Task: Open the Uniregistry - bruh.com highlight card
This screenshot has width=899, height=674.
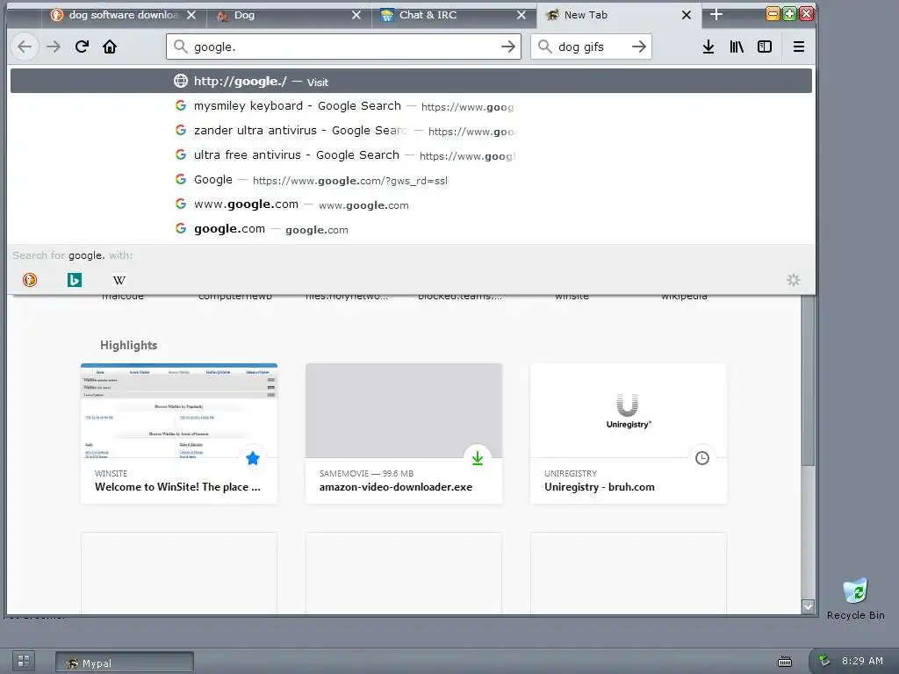Action: [x=629, y=434]
